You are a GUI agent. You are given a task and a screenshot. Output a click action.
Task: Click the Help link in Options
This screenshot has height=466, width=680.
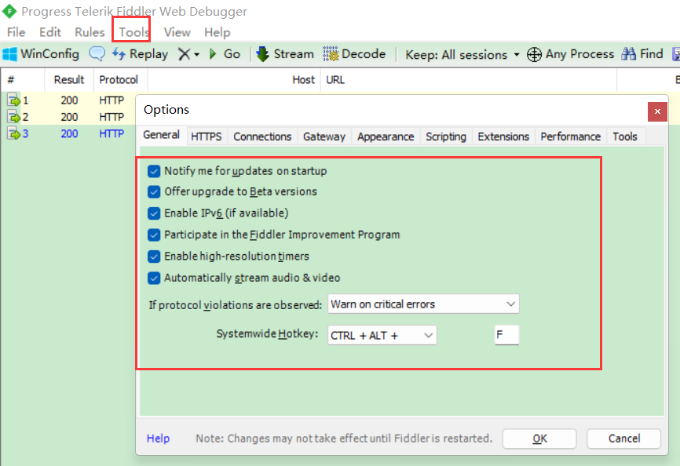tap(159, 439)
